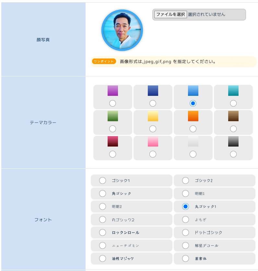Choose the ゴシック1 font radio button
Screen dimensions: 258x271
102,180
